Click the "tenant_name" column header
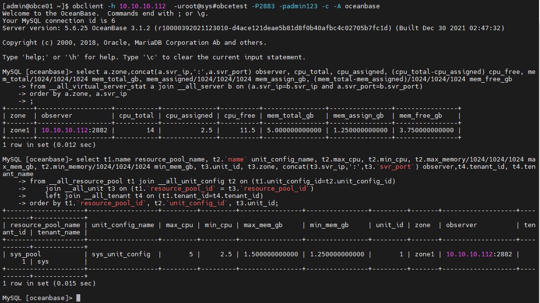Screen dimensions: 540x303 (59, 232)
